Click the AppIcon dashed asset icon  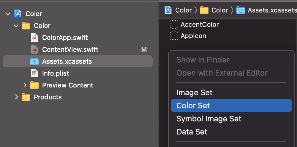coord(174,36)
